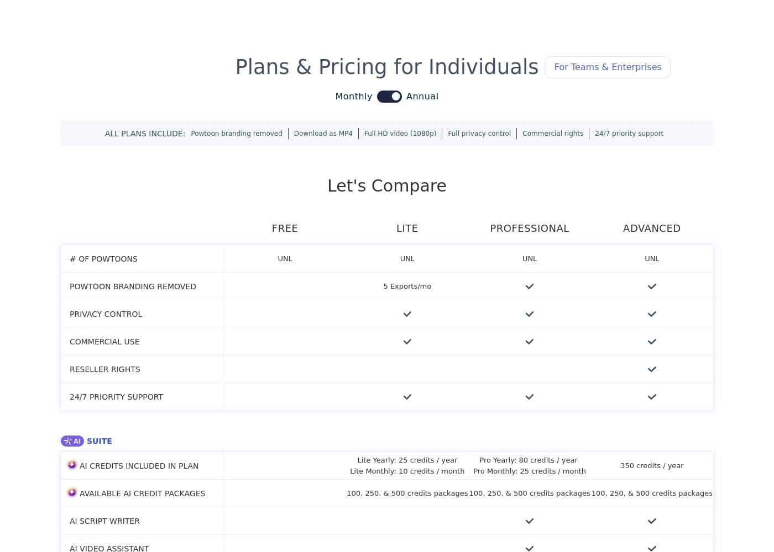Click the '# OF POWTOONS' row label
The width and height of the screenshot is (774, 552).
(103, 259)
